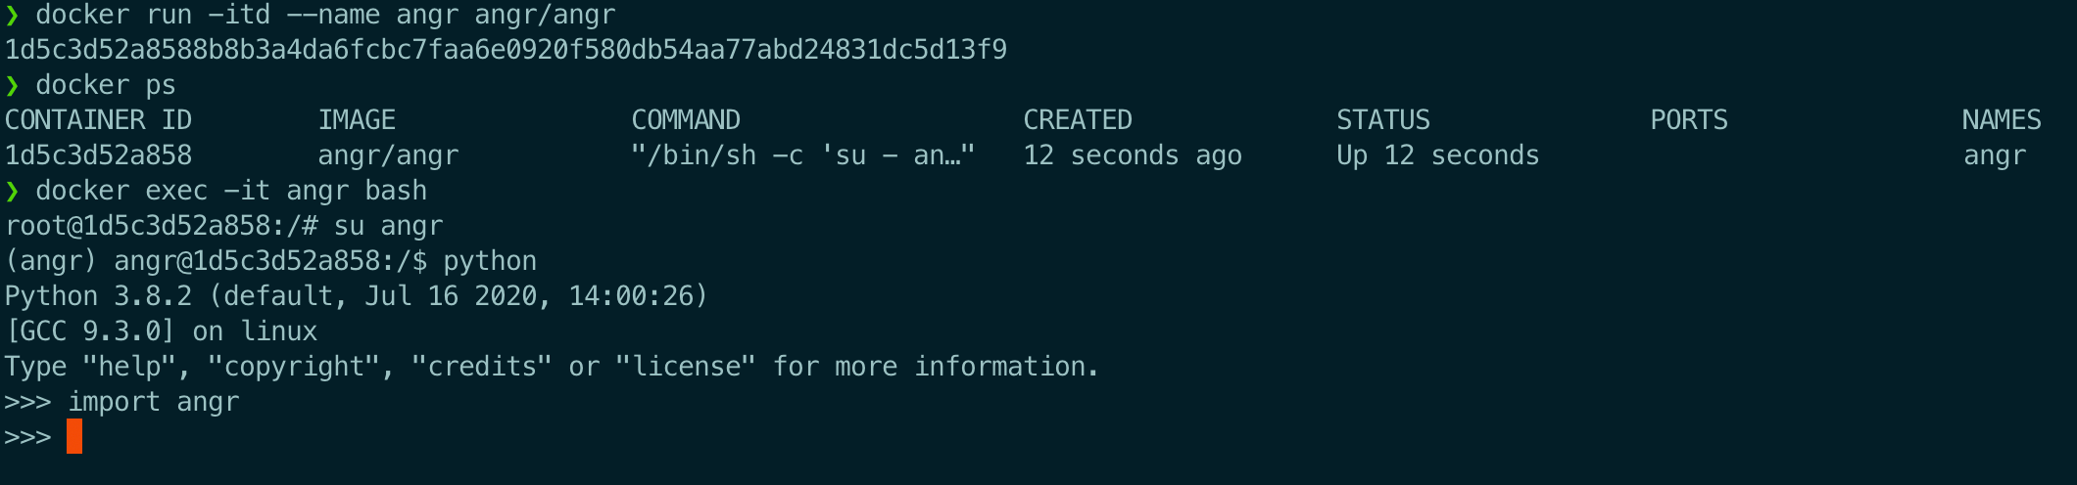This screenshot has width=2077, height=485.
Task: Click the "12 seconds ago" created value
Action: point(1133,155)
